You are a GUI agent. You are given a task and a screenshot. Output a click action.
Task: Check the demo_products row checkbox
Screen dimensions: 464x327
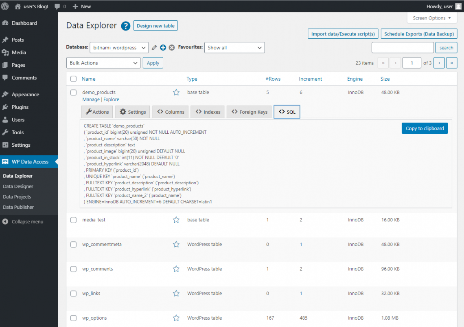73,93
